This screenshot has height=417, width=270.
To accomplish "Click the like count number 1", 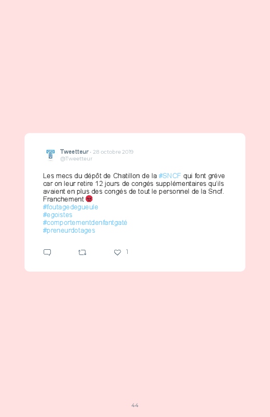I will tap(127, 251).
